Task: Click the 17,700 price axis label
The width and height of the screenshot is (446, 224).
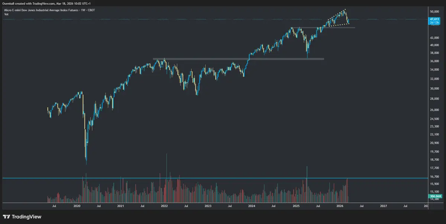Action: [434, 168]
